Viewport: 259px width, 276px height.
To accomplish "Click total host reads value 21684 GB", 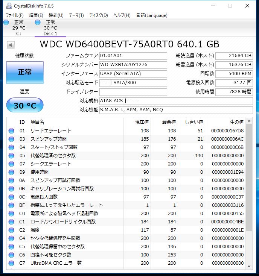I will pos(234,56).
